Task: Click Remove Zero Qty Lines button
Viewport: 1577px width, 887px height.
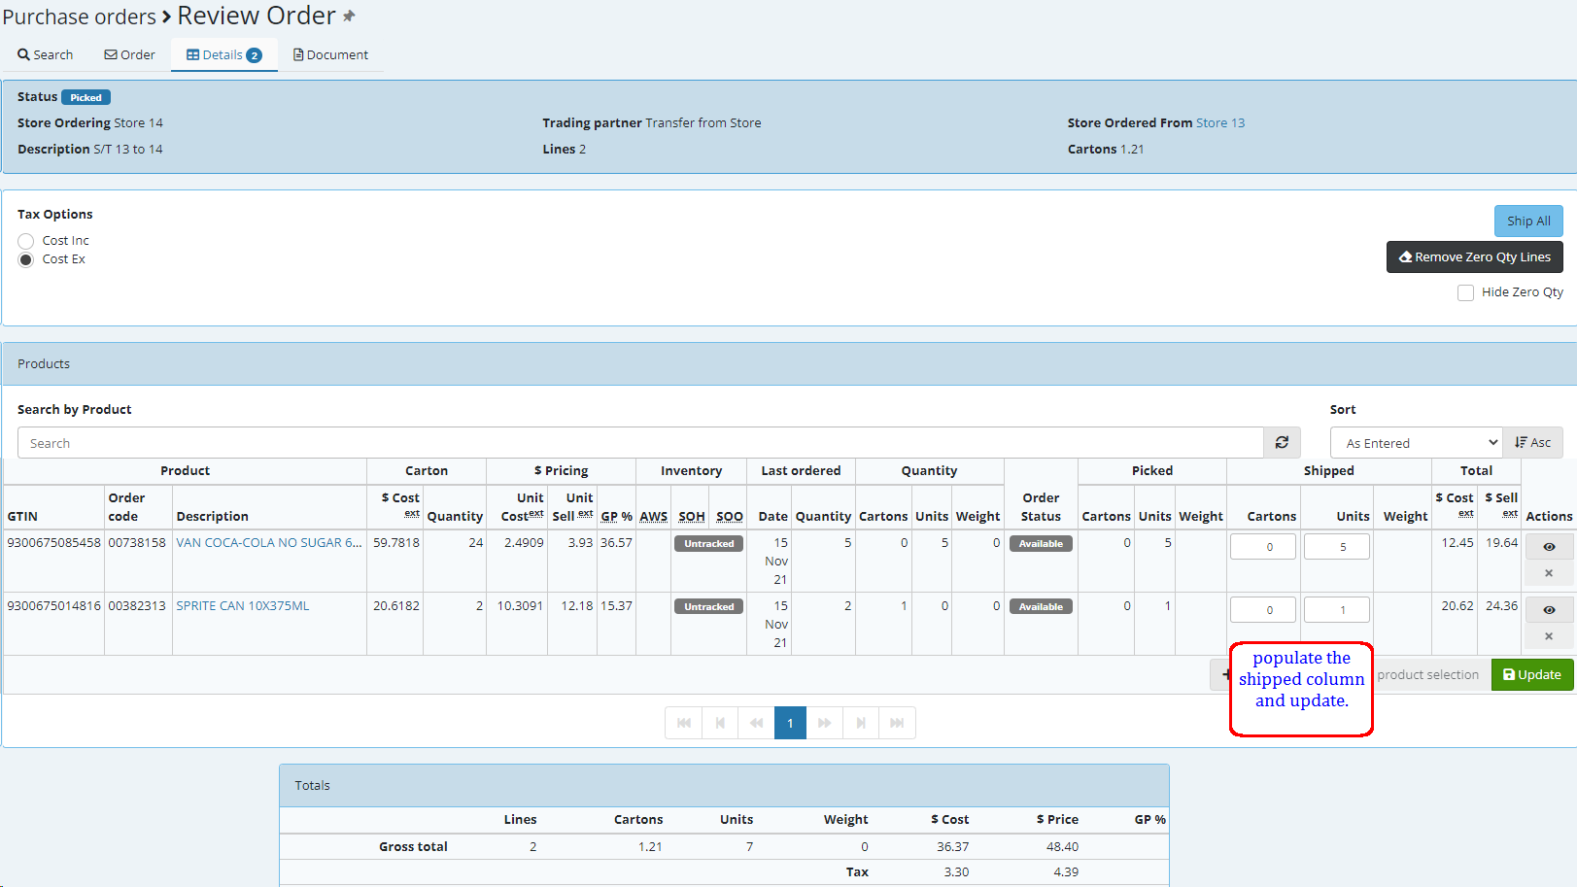Action: tap(1474, 256)
